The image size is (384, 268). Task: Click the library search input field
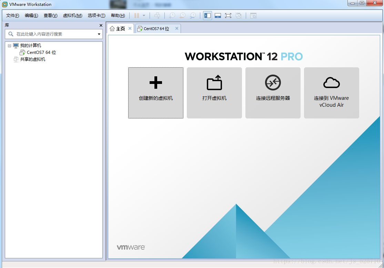54,34
